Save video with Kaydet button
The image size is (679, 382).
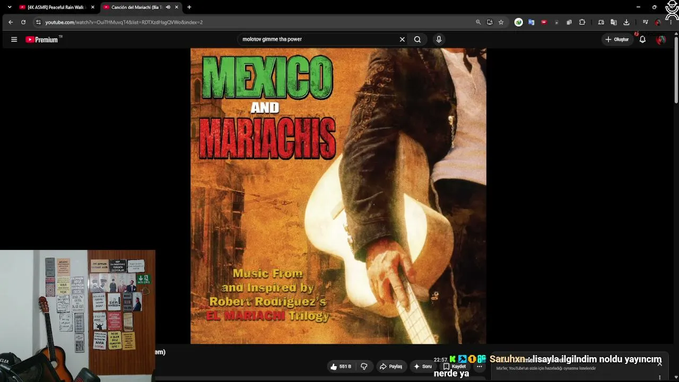[455, 367]
